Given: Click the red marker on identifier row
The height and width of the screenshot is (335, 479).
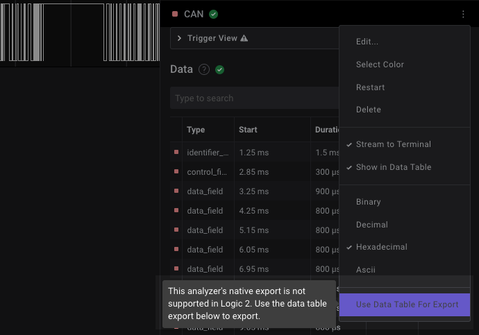Looking at the screenshot, I should click(176, 152).
